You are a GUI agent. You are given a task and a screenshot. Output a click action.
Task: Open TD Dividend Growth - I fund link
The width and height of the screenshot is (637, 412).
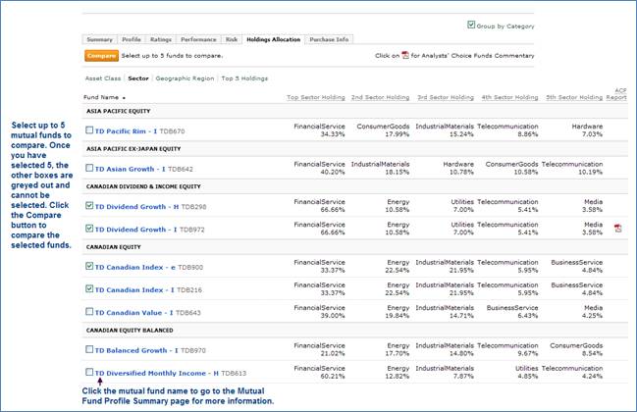tap(136, 230)
